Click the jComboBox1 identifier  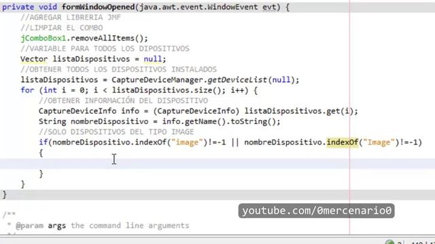[43, 38]
